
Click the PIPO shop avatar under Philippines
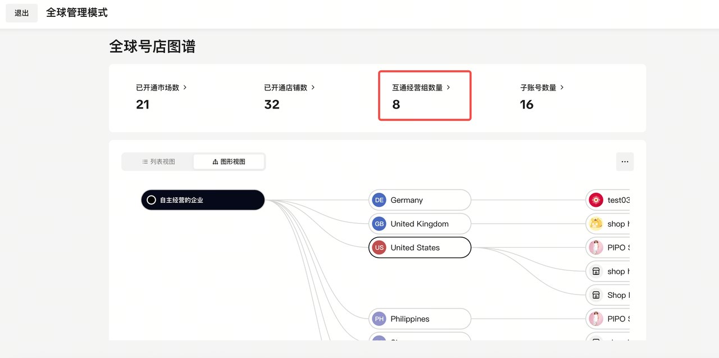(595, 319)
